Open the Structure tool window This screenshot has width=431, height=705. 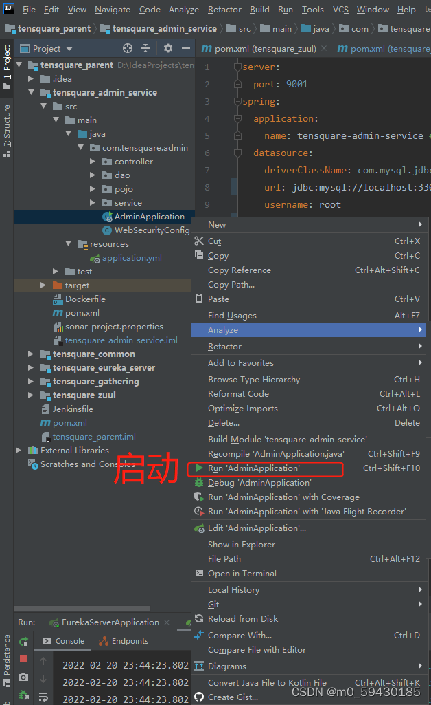pyautogui.click(x=7, y=131)
